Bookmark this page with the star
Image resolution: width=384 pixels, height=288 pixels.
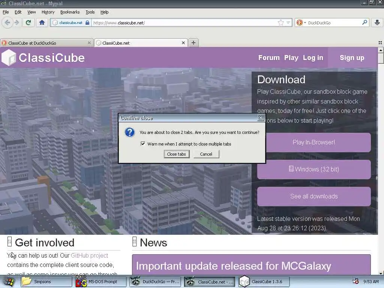280,23
